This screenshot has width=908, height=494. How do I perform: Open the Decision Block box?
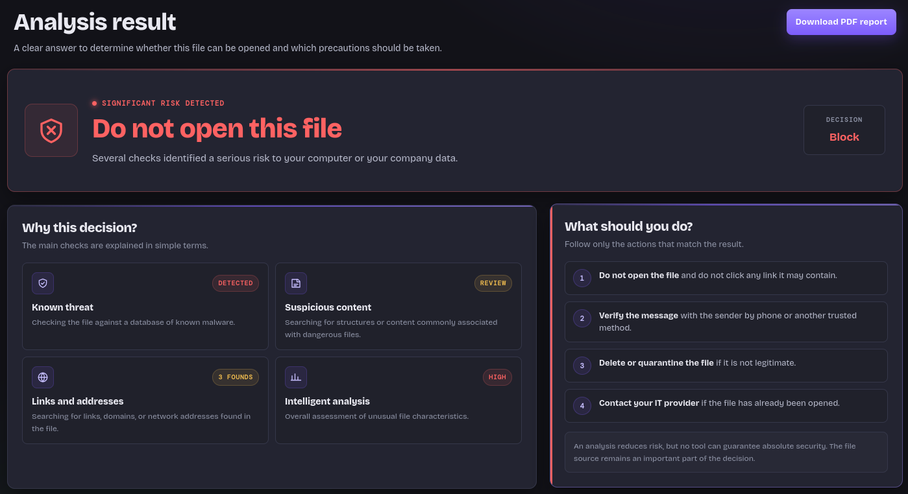[x=844, y=130]
